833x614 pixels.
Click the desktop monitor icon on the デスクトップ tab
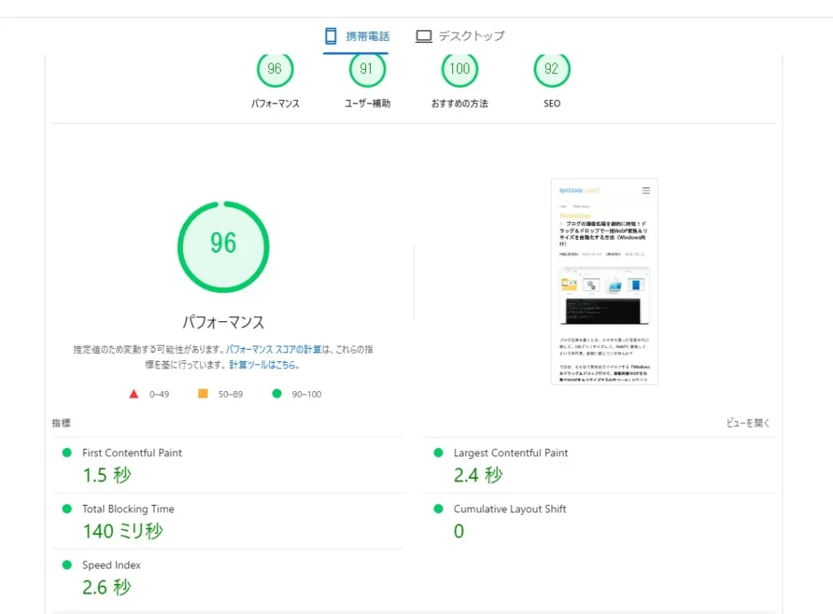tap(423, 36)
